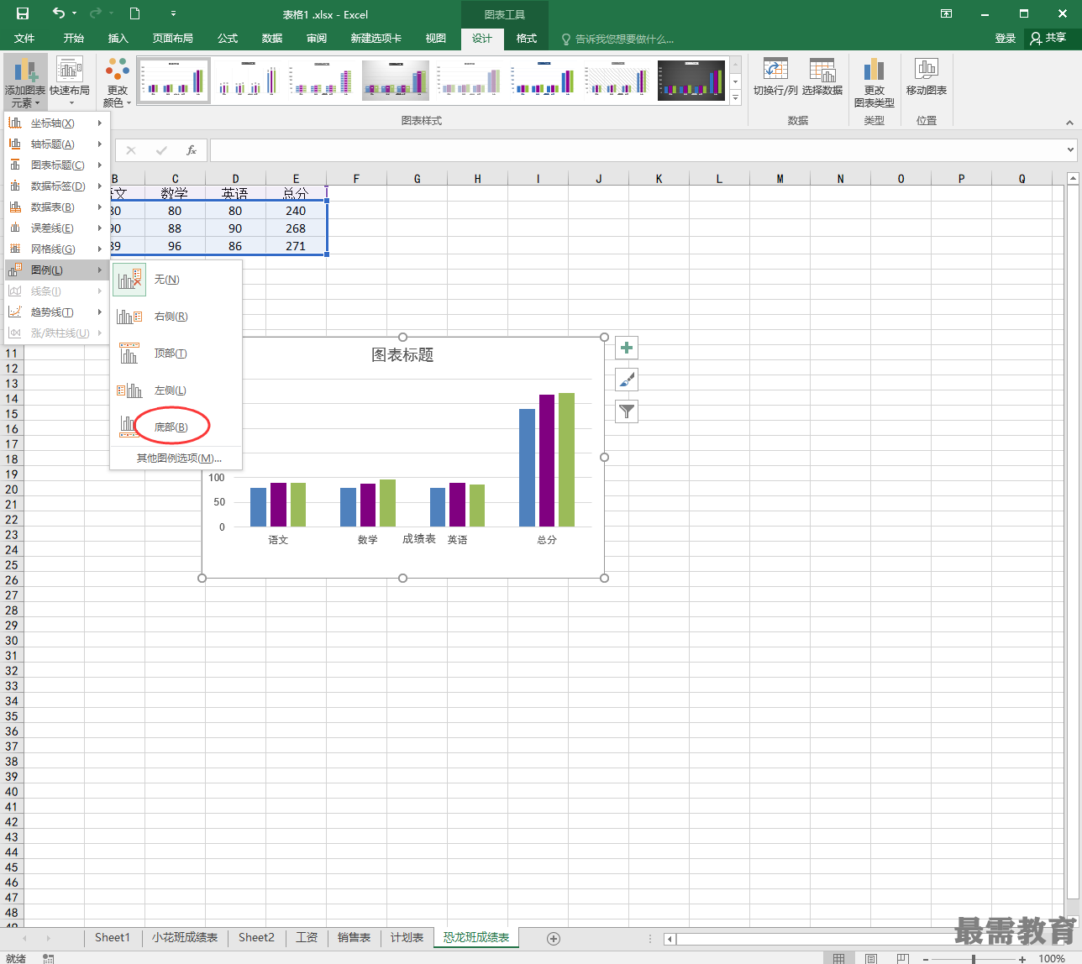Switch to the Sheet1 worksheet tab
This screenshot has width=1082, height=964.
(113, 937)
